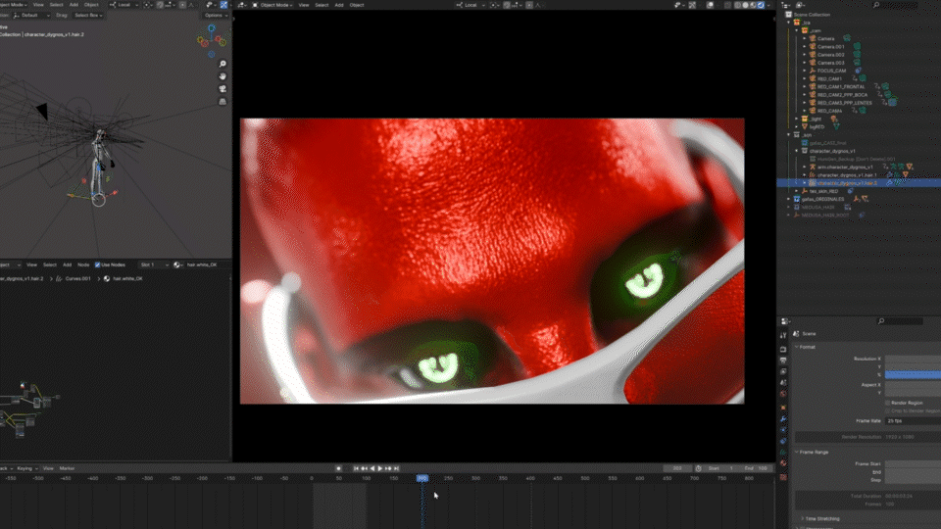Play the animation forward
Image resolution: width=941 pixels, height=529 pixels.
380,468
